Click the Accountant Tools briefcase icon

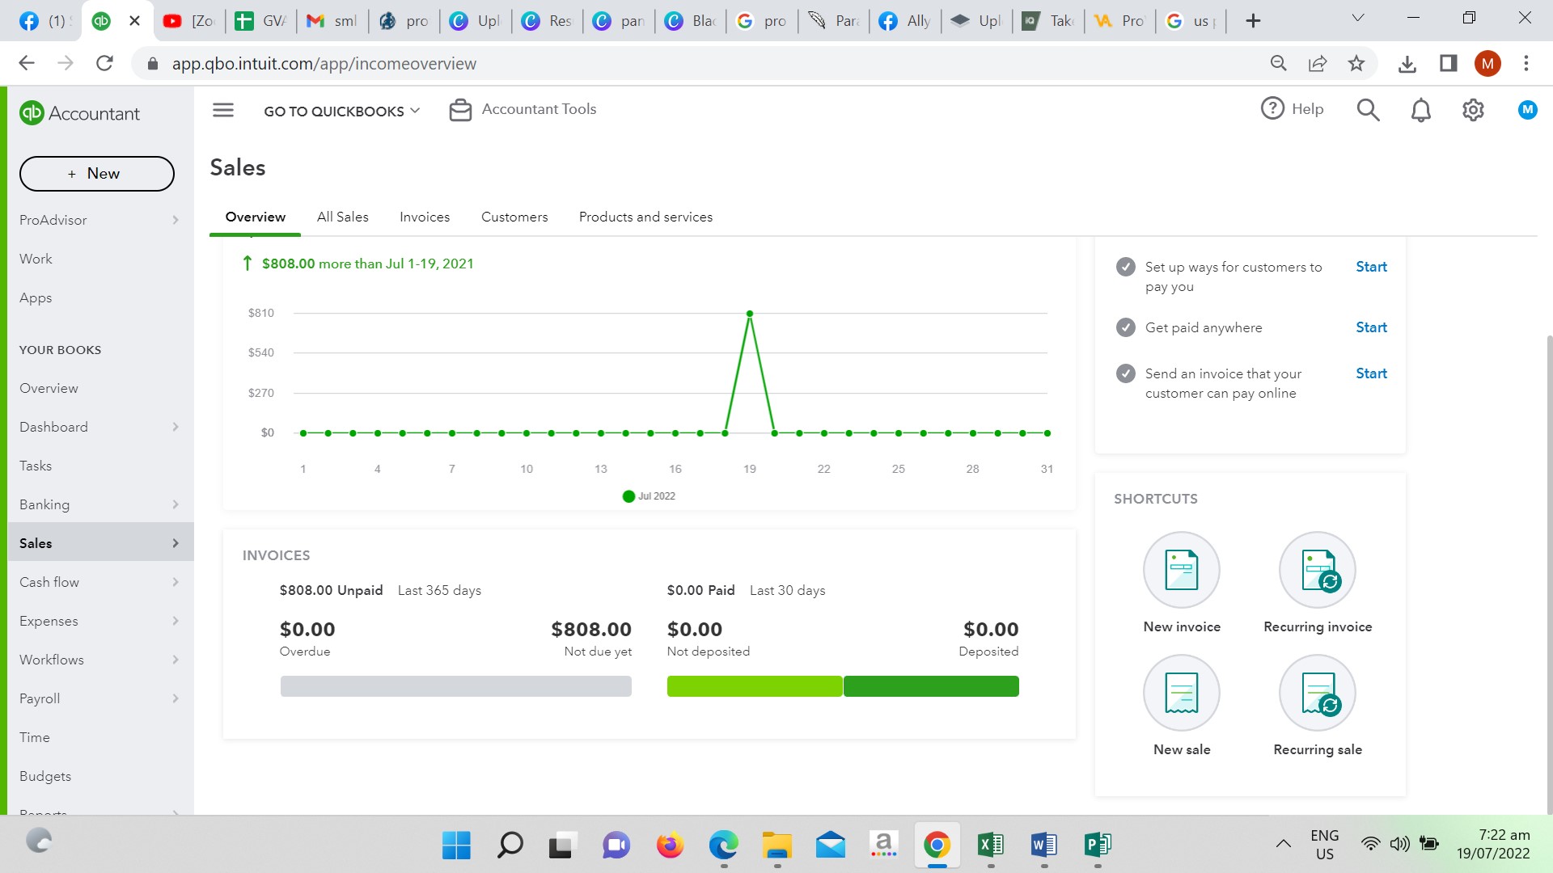coord(460,110)
